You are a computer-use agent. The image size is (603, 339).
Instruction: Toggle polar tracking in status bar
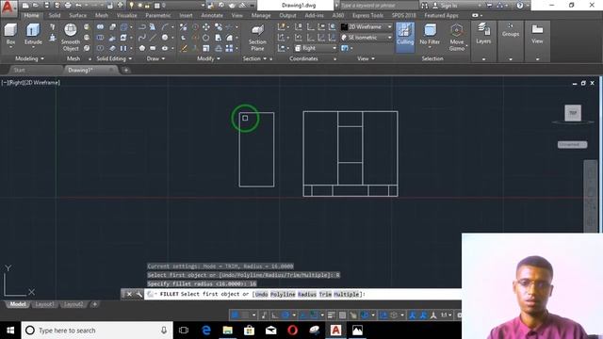(x=285, y=315)
